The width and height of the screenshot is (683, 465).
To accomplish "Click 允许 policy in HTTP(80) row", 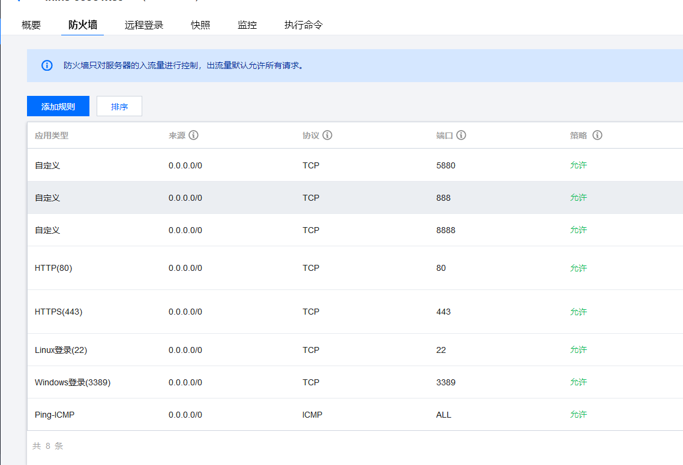I will [x=579, y=268].
